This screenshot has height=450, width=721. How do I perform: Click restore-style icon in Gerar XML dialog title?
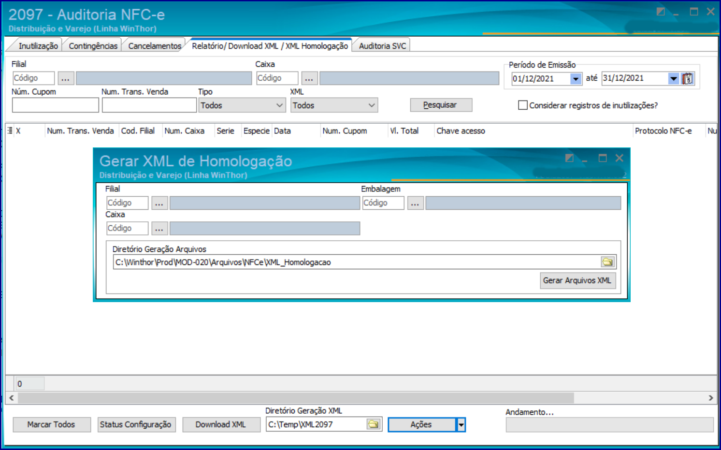[x=569, y=158]
